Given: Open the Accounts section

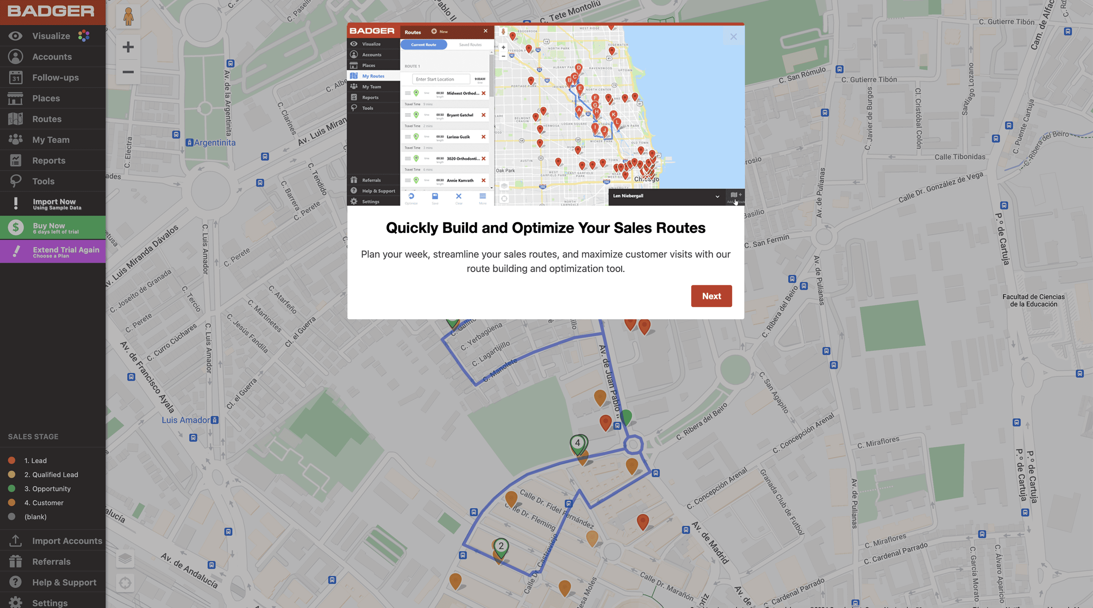Looking at the screenshot, I should pos(52,57).
